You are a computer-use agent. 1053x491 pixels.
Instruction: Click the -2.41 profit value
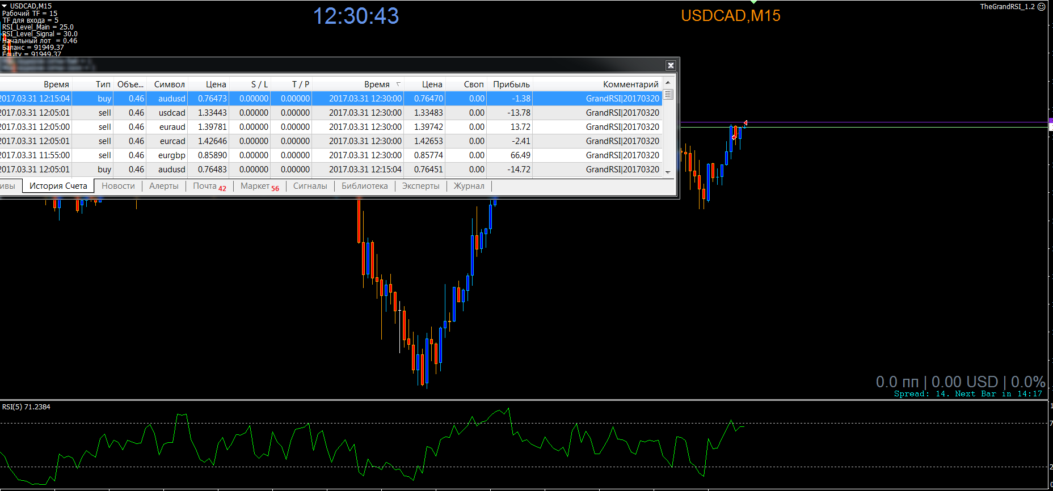pos(521,141)
